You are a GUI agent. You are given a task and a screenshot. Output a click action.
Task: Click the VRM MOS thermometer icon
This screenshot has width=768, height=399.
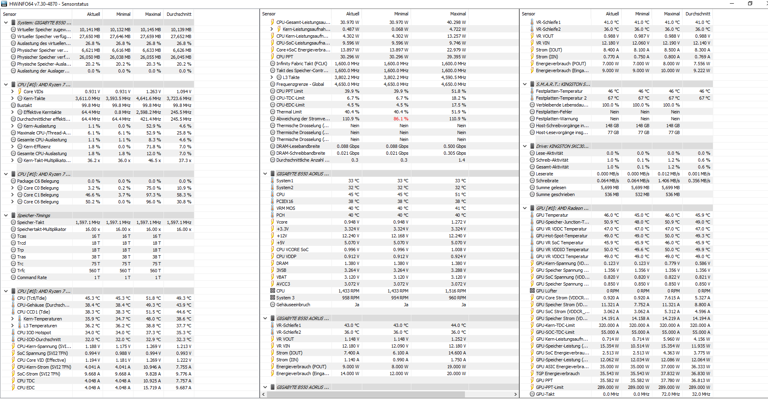click(273, 208)
